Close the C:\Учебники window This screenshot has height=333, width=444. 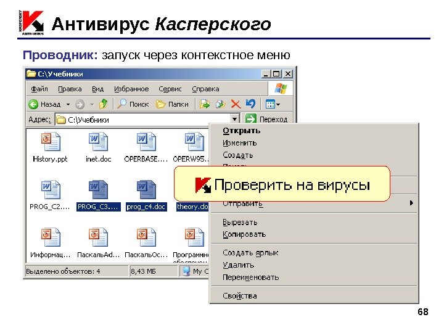(288, 74)
